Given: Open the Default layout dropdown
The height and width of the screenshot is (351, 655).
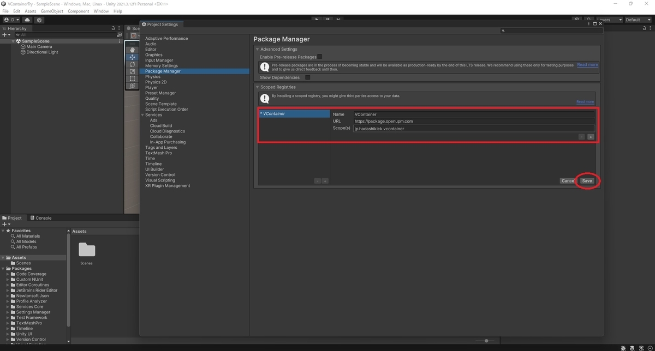Looking at the screenshot, I should (x=638, y=20).
